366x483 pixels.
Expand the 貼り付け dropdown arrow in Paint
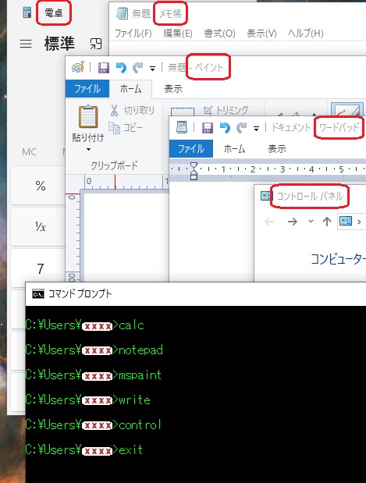coord(88,149)
